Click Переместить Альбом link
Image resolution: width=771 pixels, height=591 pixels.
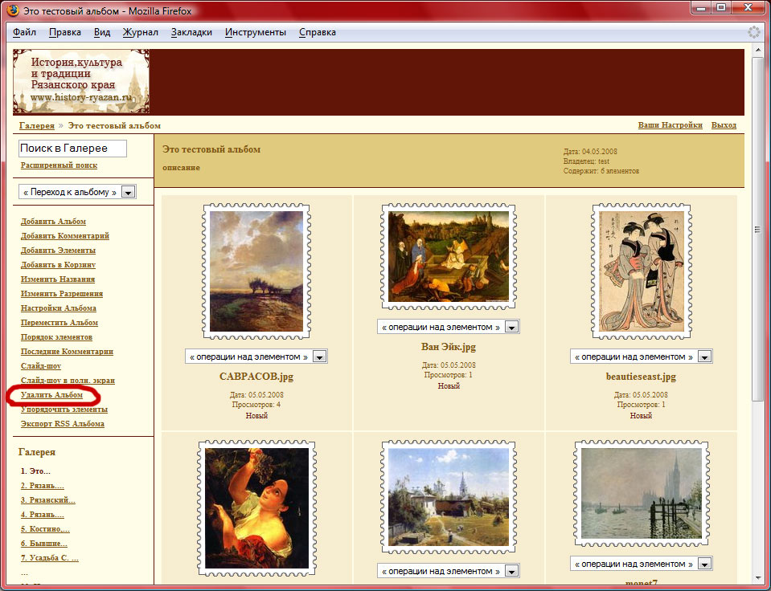(x=59, y=323)
